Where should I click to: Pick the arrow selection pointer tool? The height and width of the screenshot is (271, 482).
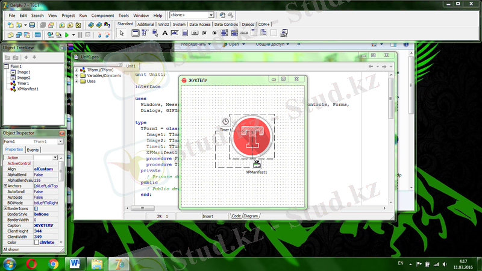(x=121, y=33)
